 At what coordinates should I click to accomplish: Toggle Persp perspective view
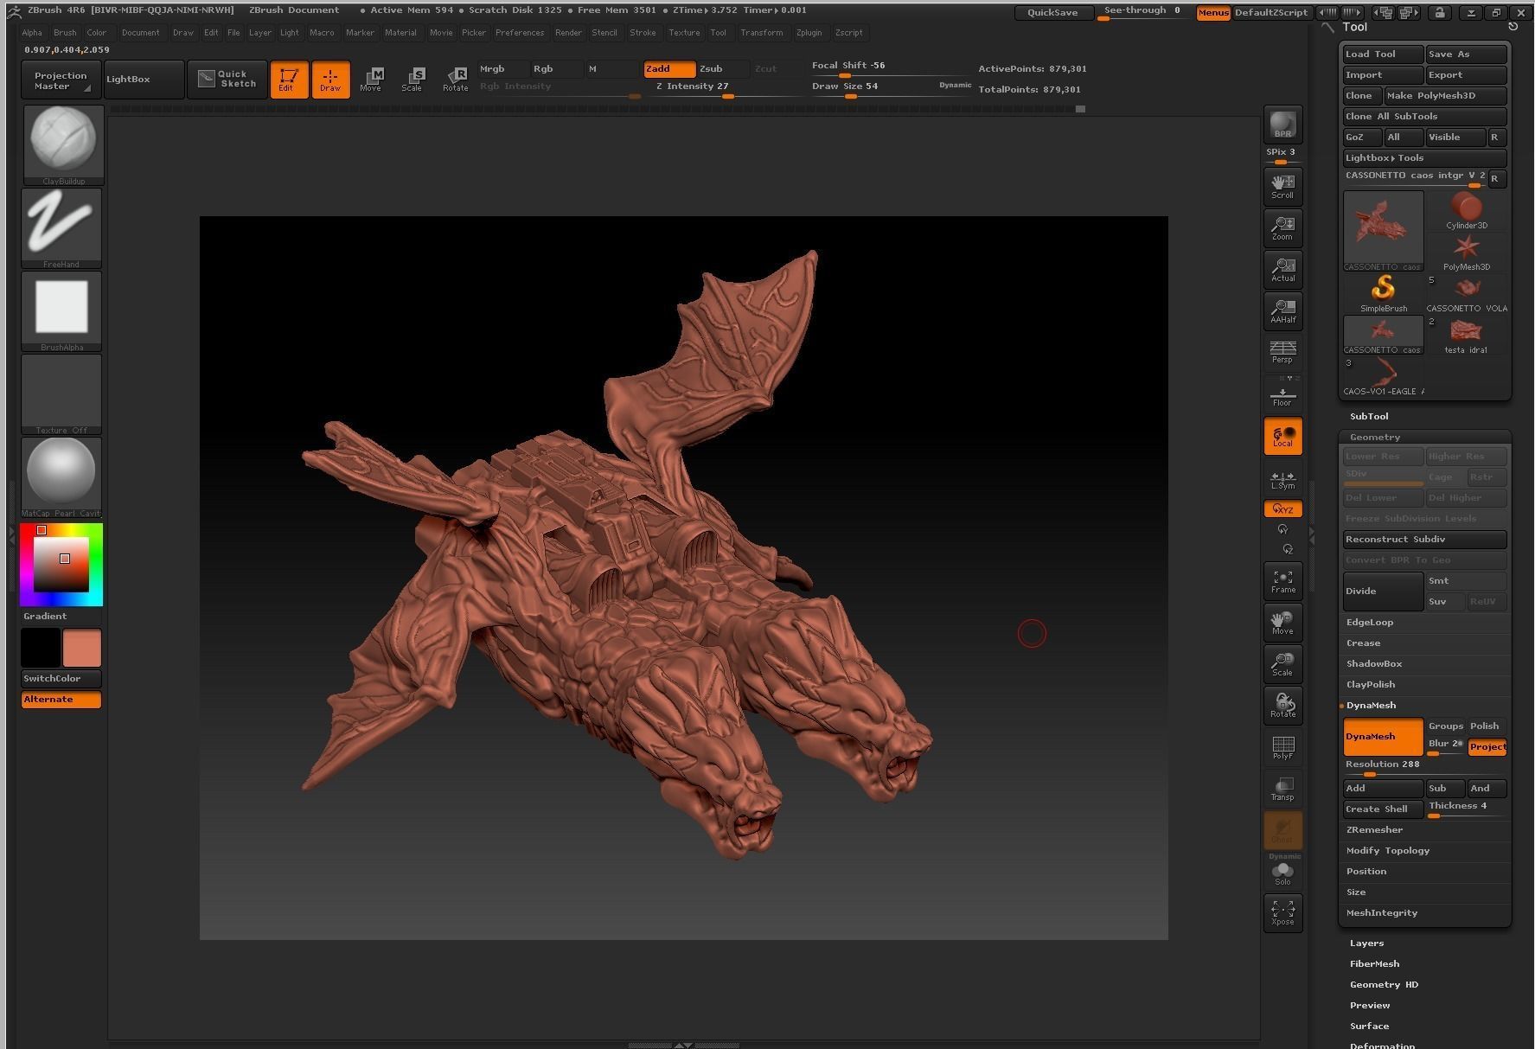[x=1282, y=352]
